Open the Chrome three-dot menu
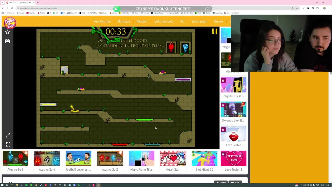 (x=329, y=8)
